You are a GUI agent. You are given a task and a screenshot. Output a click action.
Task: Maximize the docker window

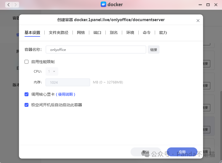[208, 5]
